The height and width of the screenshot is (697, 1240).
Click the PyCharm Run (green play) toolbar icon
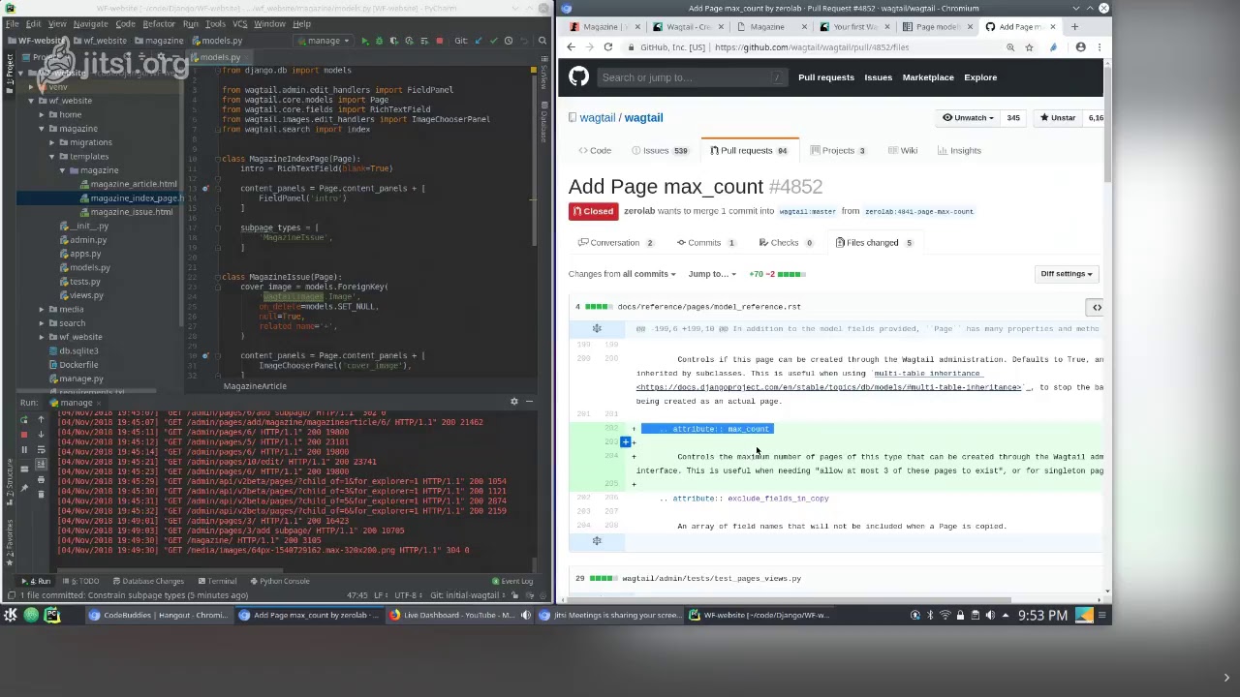tap(364, 42)
